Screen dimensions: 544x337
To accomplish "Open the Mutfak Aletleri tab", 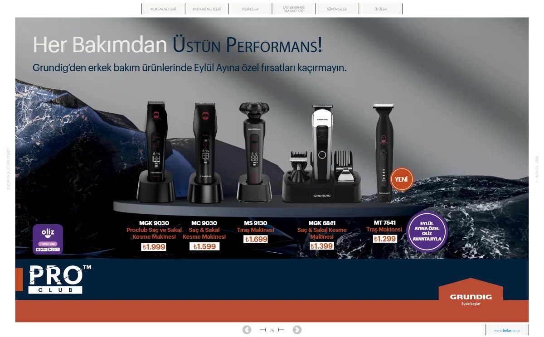I will [207, 9].
